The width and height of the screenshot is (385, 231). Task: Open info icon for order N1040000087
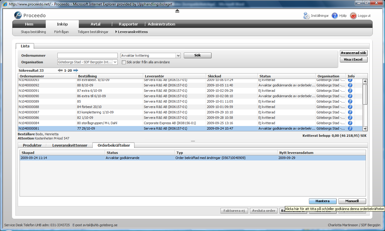tap(350, 112)
